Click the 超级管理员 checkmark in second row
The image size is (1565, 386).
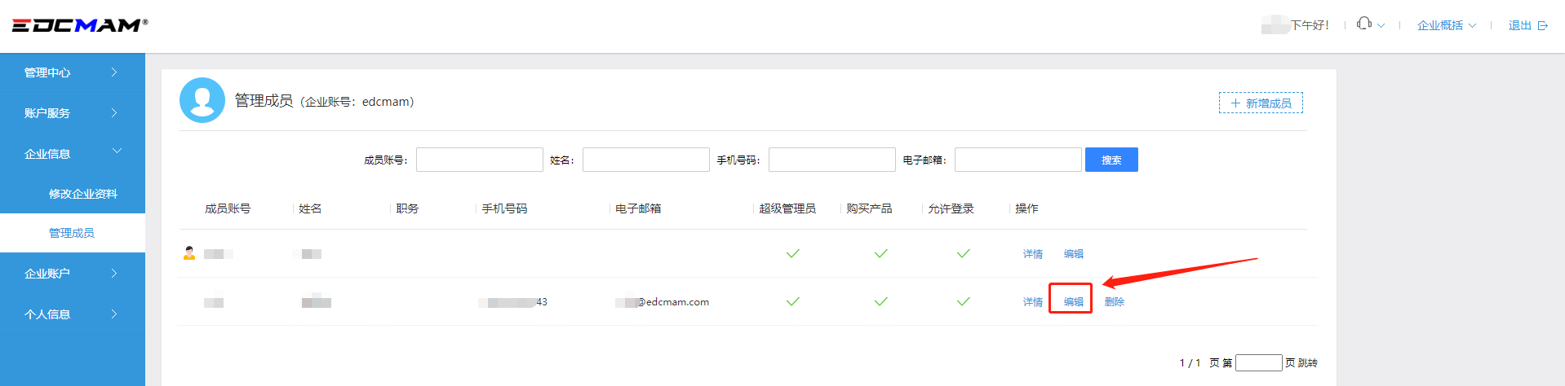point(792,301)
